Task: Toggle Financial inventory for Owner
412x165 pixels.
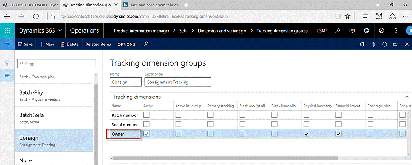Action: click(338, 134)
